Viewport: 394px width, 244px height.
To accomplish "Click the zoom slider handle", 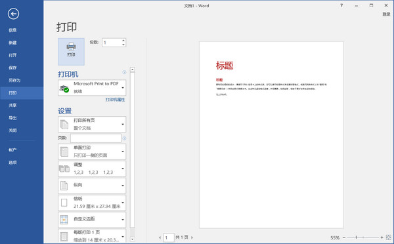I will pos(356,237).
